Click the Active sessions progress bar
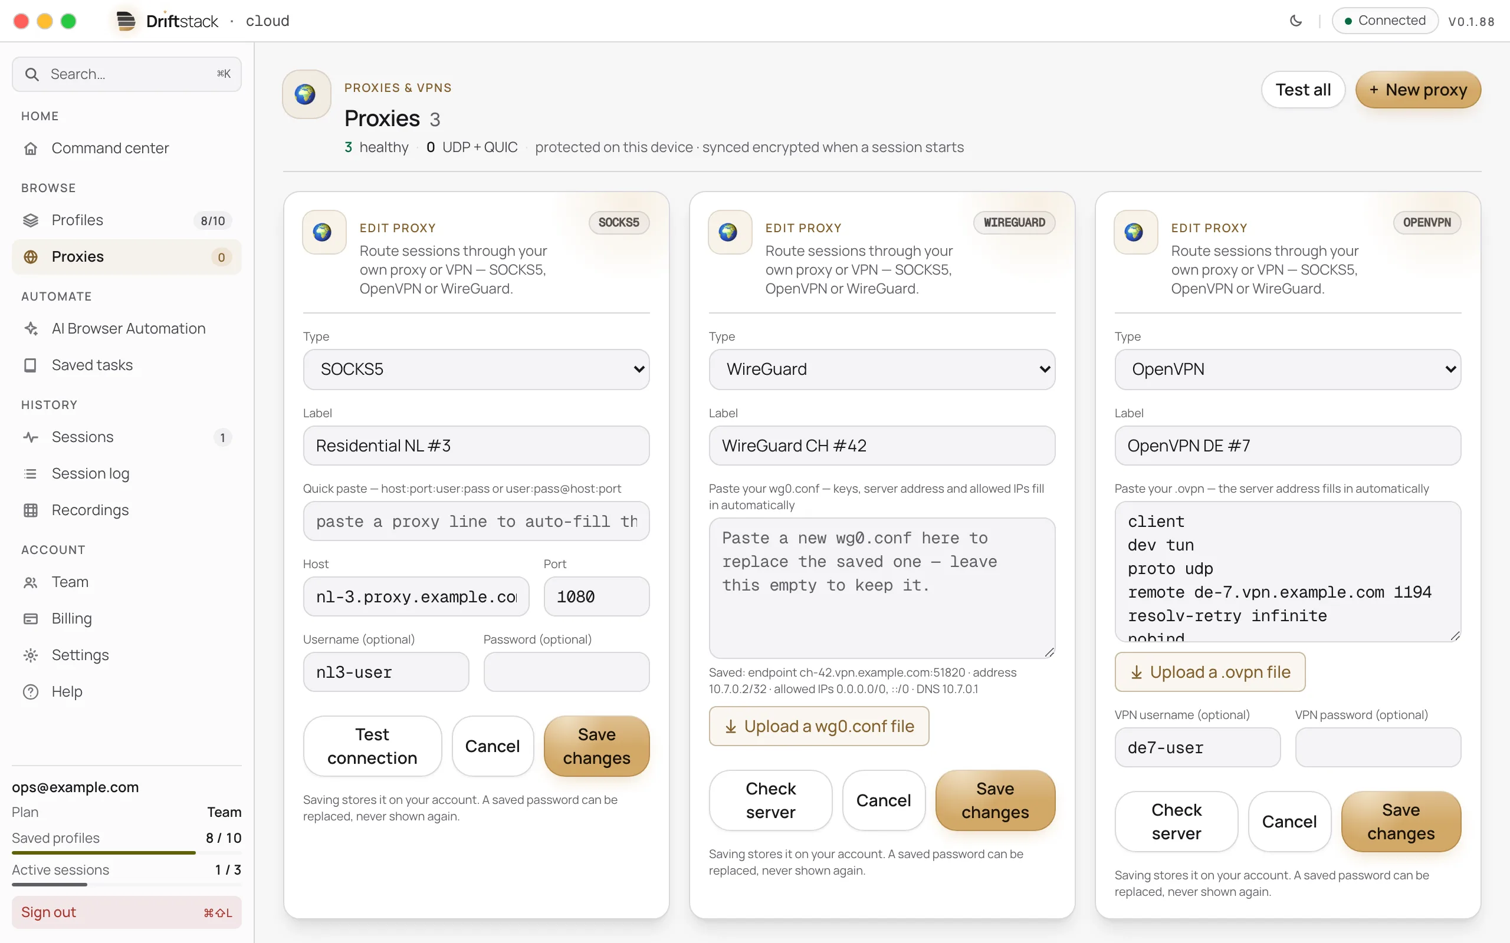Image resolution: width=1510 pixels, height=943 pixels. point(127,885)
